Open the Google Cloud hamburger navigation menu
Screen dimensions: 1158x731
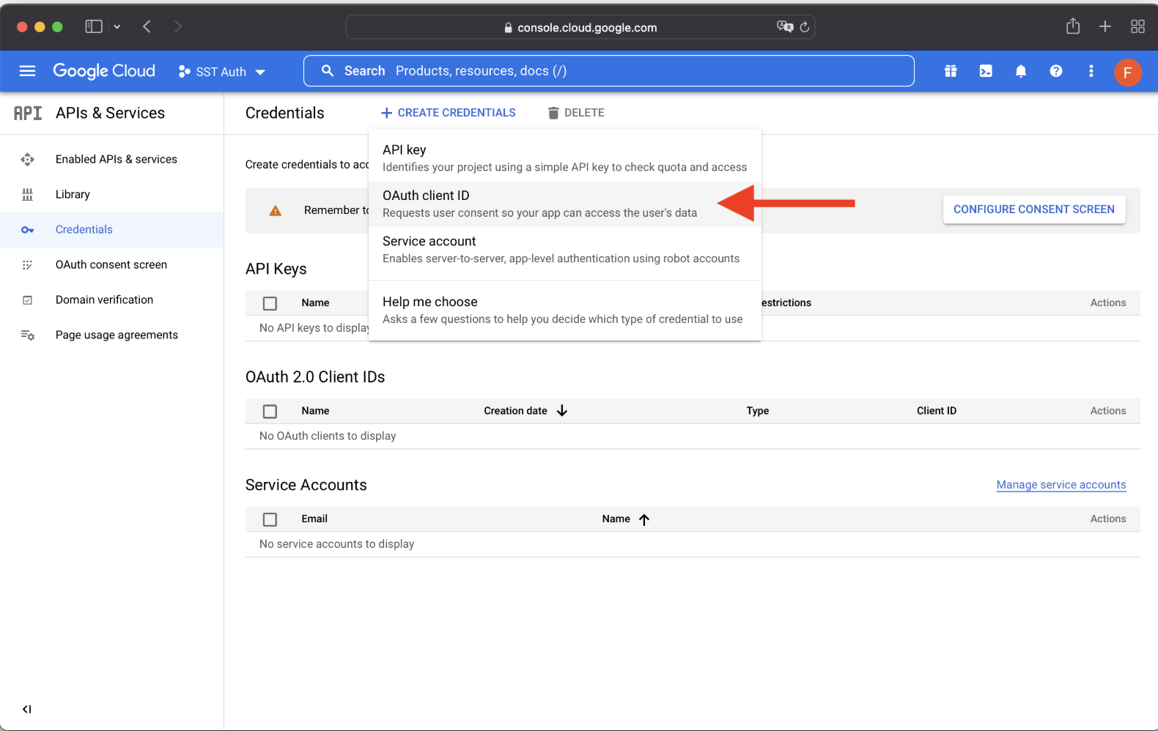point(27,71)
